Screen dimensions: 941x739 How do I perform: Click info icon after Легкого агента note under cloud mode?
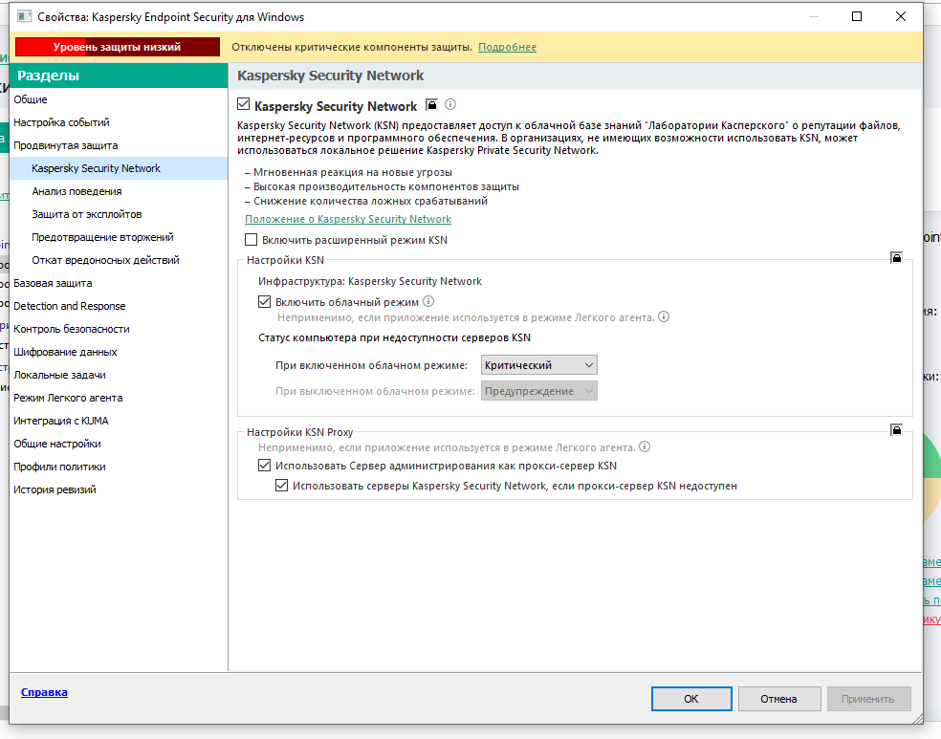(x=664, y=316)
